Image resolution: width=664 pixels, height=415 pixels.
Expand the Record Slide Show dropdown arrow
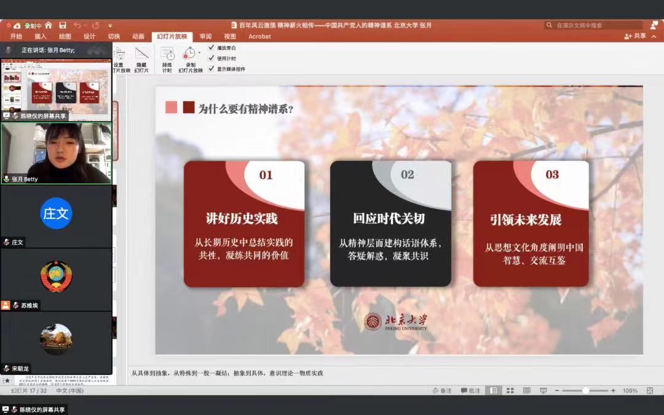pos(199,53)
